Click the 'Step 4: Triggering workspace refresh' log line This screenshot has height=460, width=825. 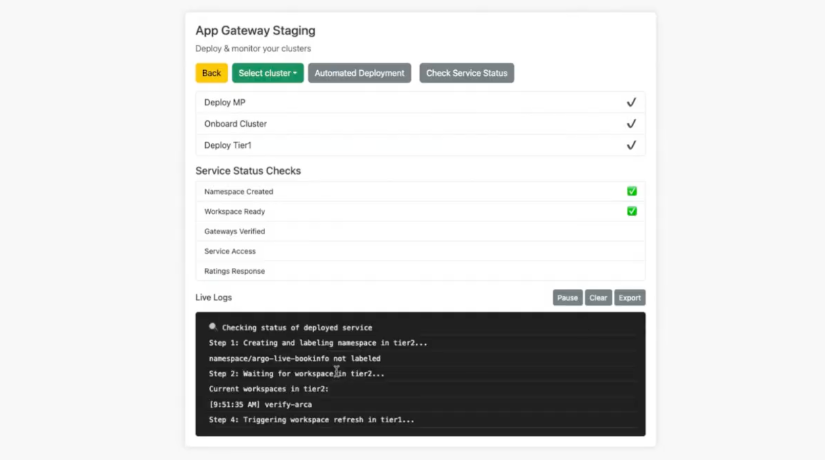(311, 420)
